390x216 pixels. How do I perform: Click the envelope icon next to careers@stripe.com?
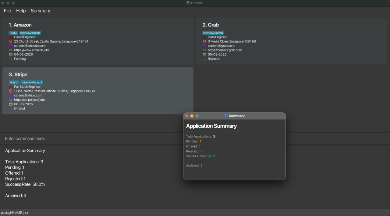11,95
